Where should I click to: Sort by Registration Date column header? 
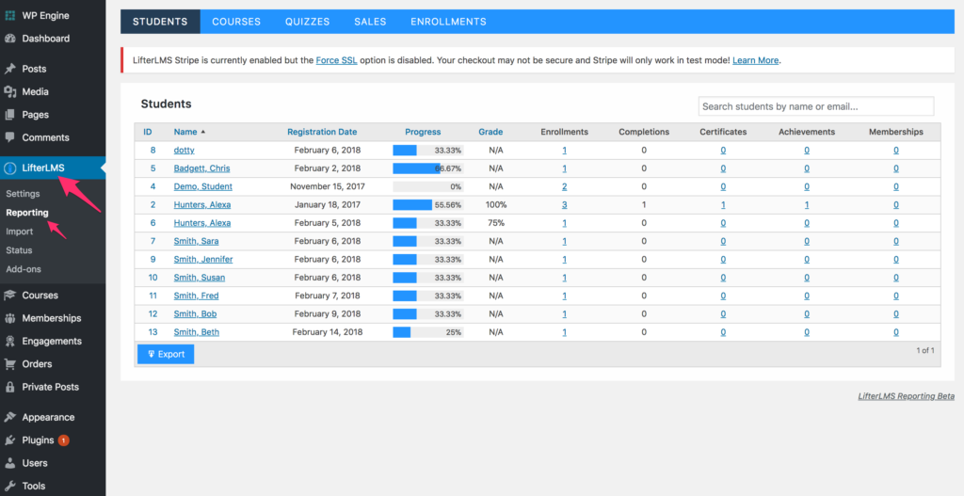(x=322, y=132)
